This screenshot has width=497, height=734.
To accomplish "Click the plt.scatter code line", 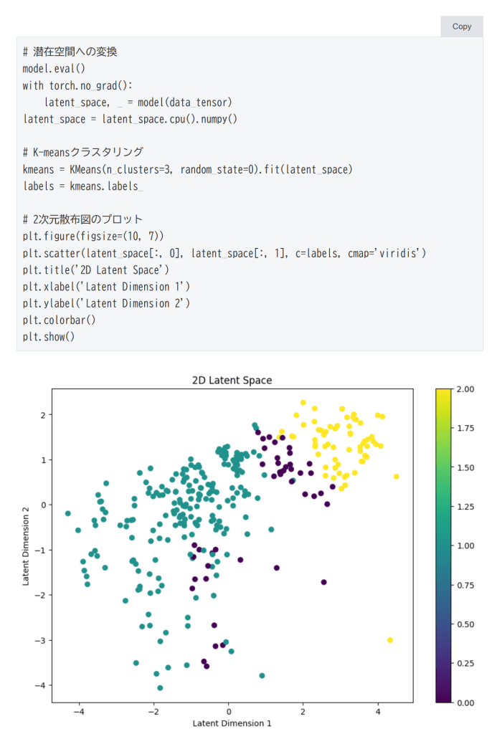I will point(224,253).
